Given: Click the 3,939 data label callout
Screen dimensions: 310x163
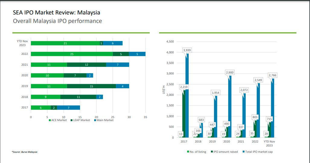Looking at the screenshot, I should [x=187, y=50].
